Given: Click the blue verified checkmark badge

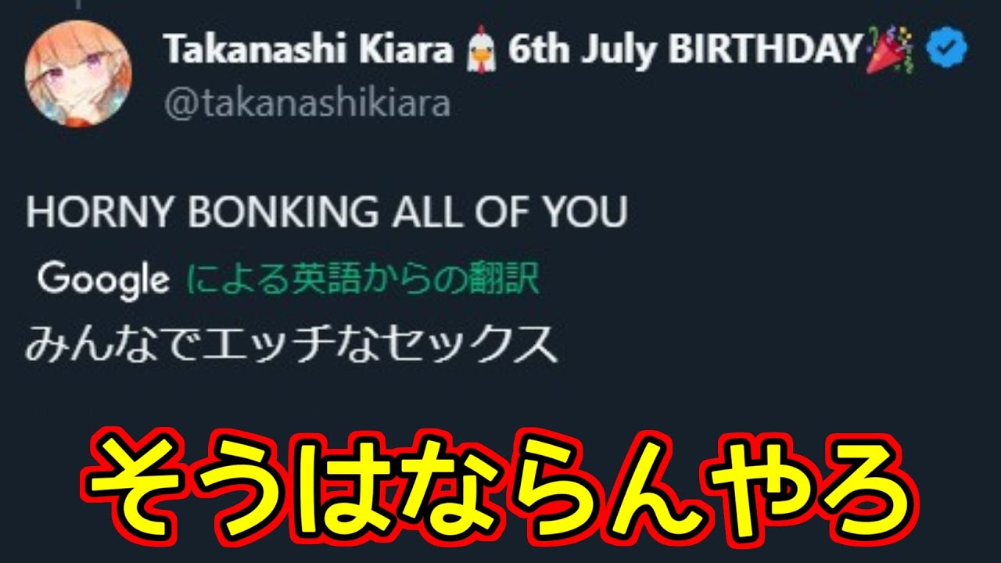Looking at the screenshot, I should (946, 51).
